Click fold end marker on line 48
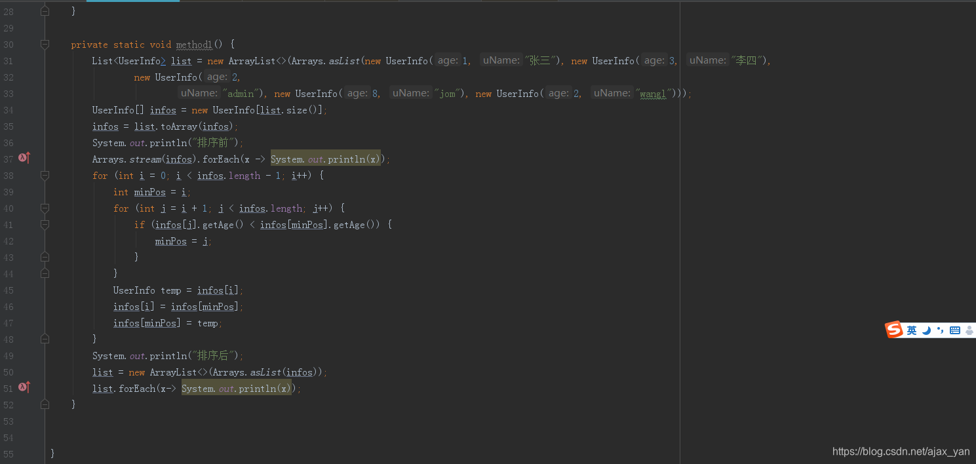Screen dimensions: 976x464 point(45,339)
